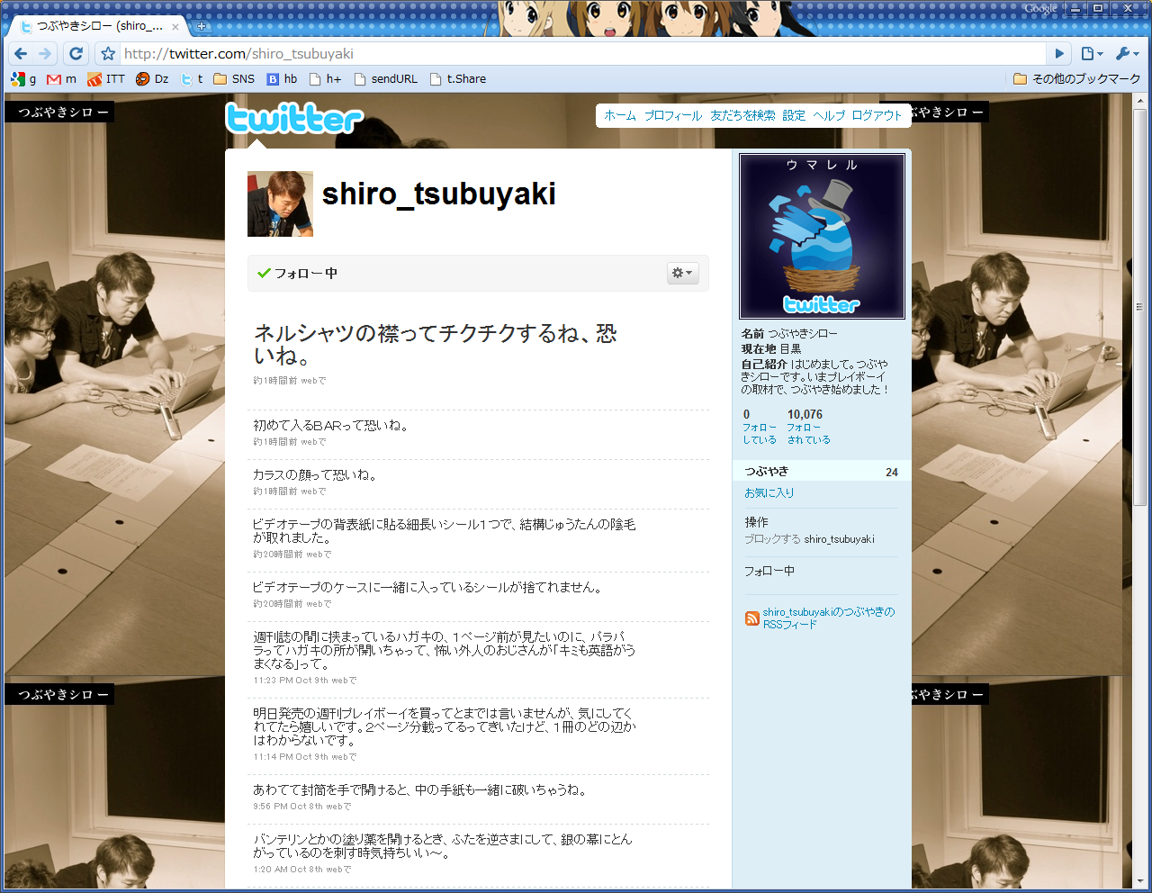Open the sendURL bookmarklet
The image size is (1152, 893).
pos(386,79)
